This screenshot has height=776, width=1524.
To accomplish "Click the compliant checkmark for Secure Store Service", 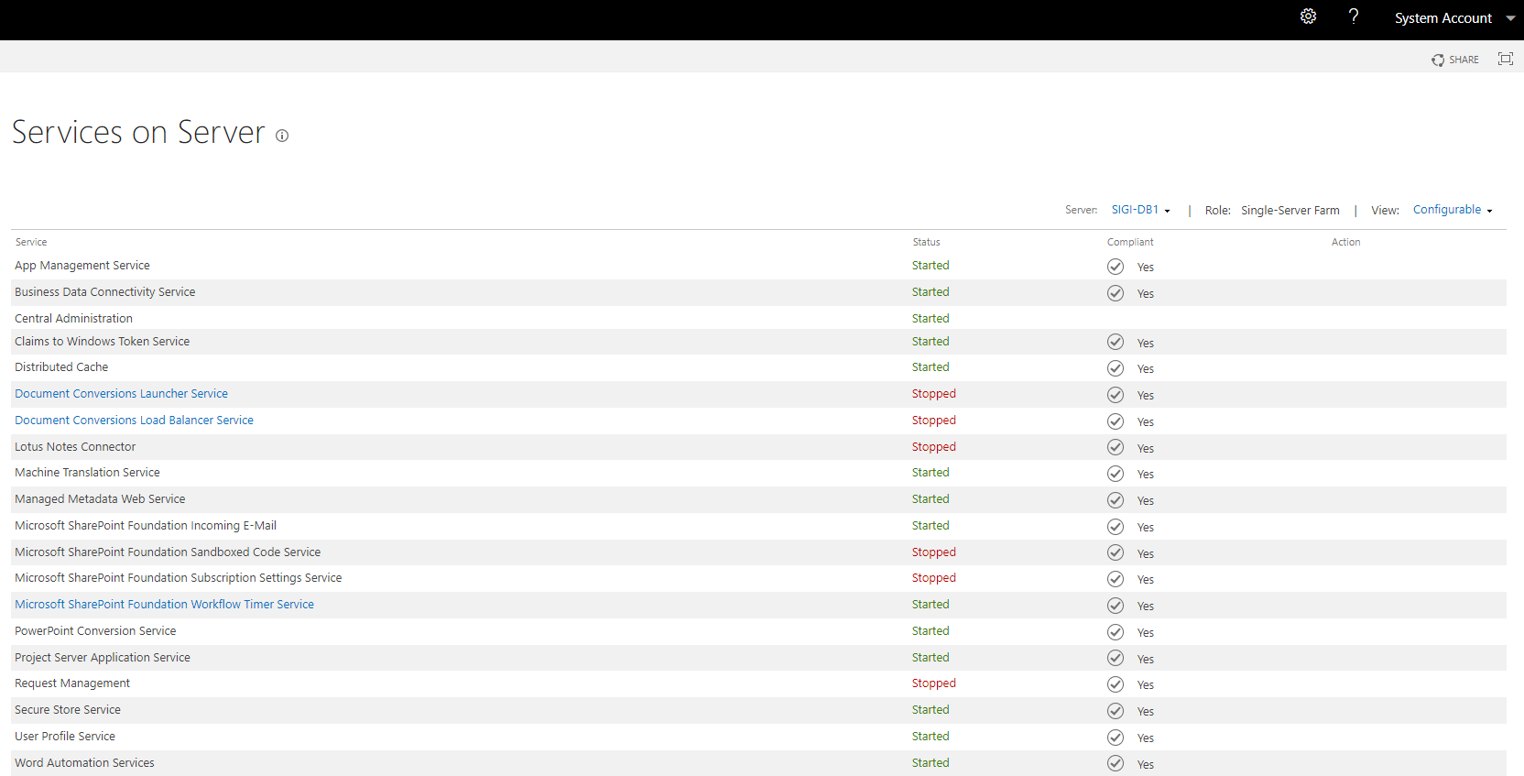I will (x=1116, y=711).
